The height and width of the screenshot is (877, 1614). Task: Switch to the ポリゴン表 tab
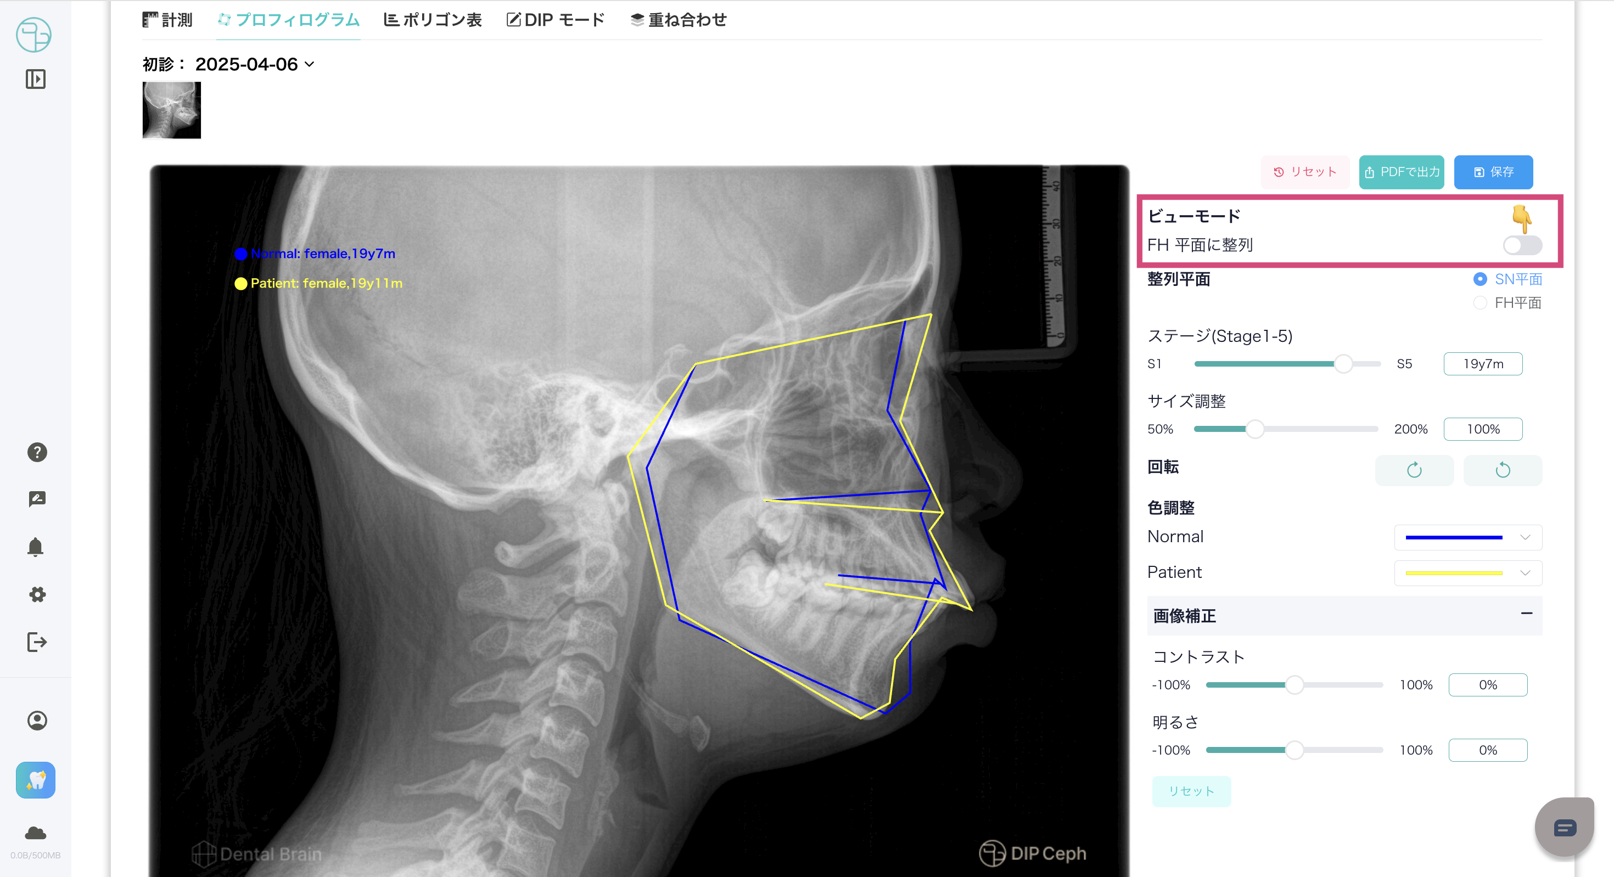(x=433, y=20)
